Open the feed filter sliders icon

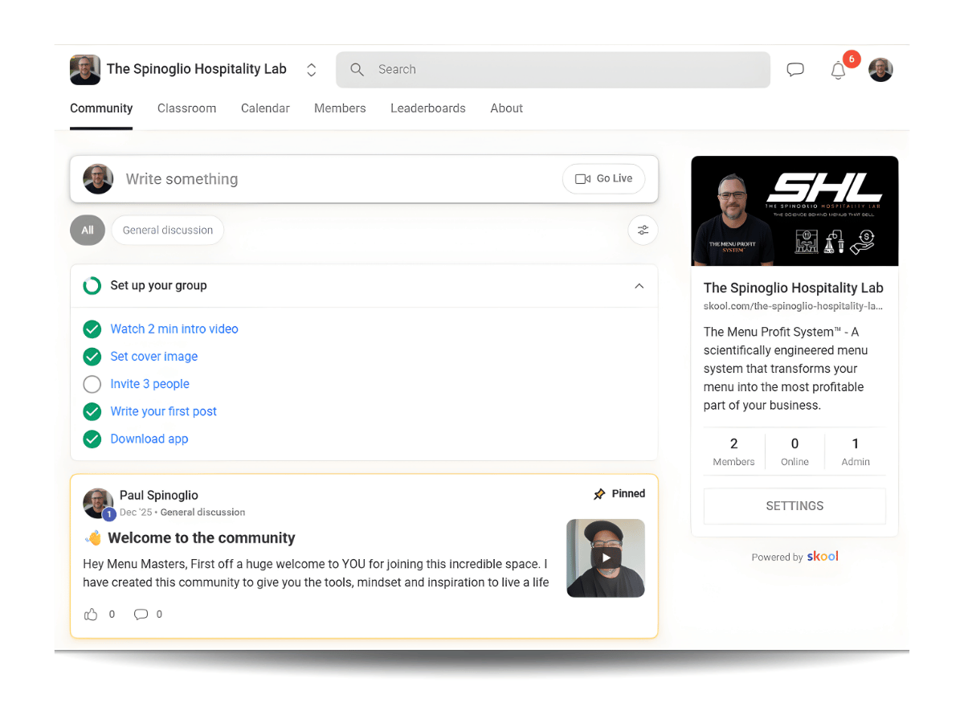click(643, 230)
